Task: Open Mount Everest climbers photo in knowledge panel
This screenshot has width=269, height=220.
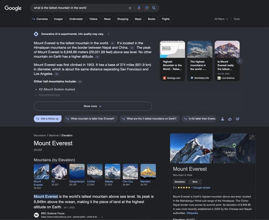Action: click(x=191, y=148)
